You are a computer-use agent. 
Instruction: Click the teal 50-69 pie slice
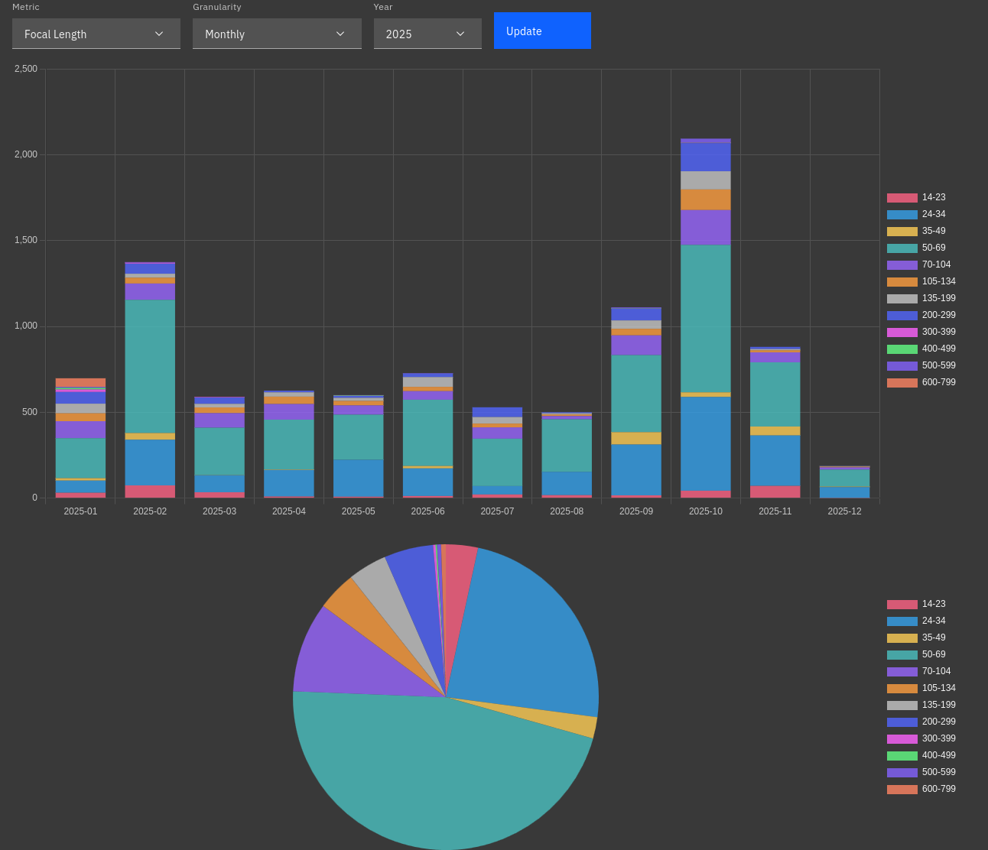tap(428, 772)
